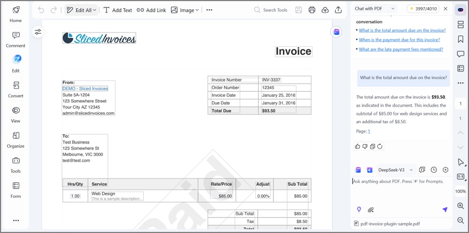
Task: Show more panels via right bar ellipsis
Action: (x=460, y=83)
